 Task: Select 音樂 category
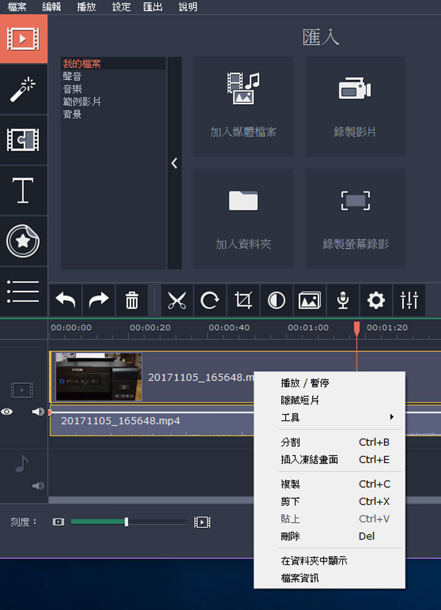113,89
